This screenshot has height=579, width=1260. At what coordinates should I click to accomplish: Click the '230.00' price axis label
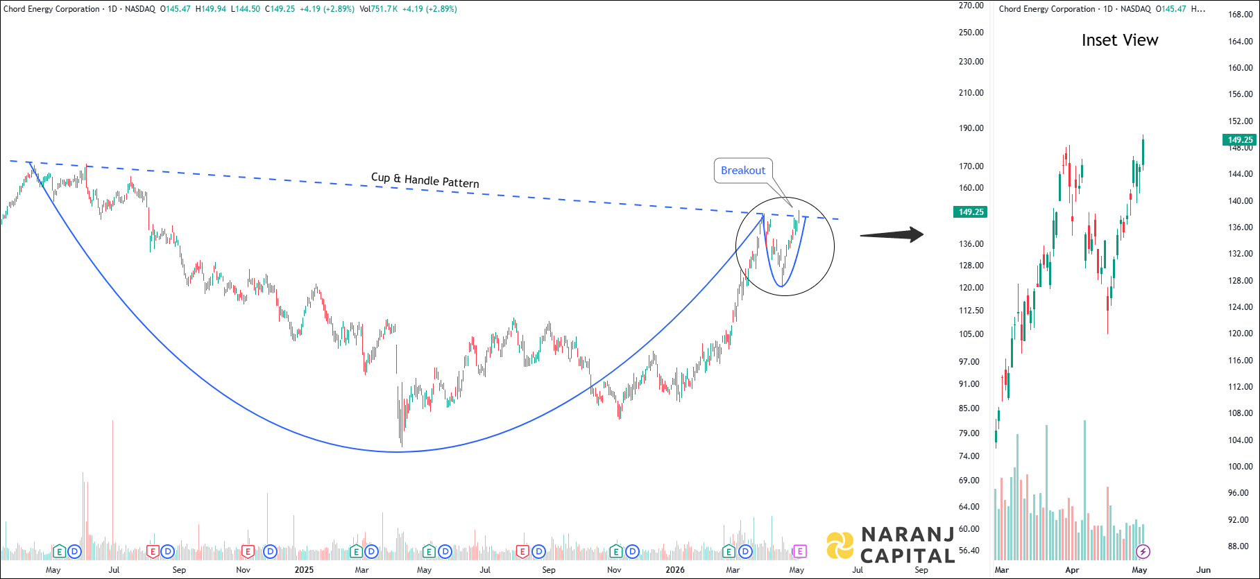point(971,62)
